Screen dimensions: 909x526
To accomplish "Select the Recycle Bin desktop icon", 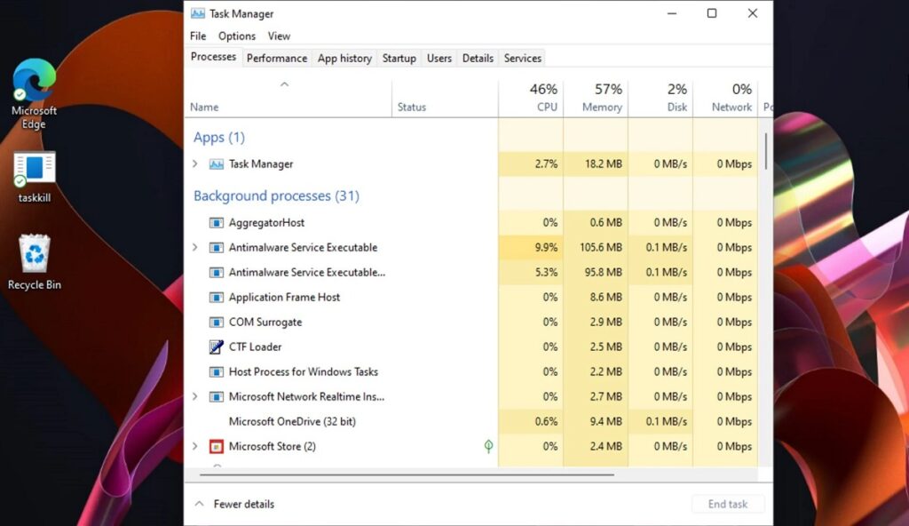I will tap(35, 261).
